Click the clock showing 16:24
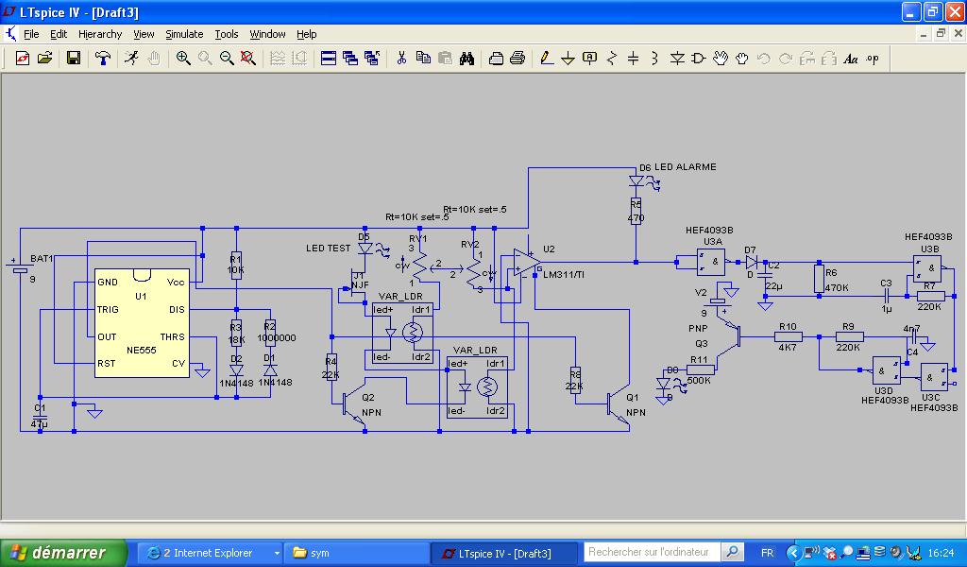Screen dimensions: 967x567 coord(942,553)
